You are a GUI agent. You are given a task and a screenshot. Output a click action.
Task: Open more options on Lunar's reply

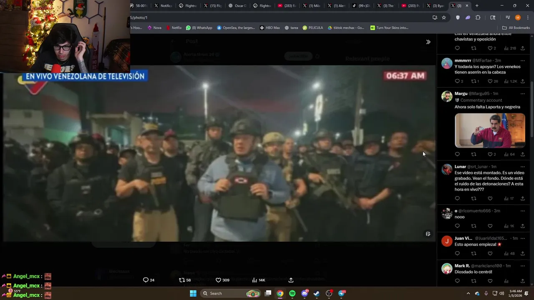point(522,167)
